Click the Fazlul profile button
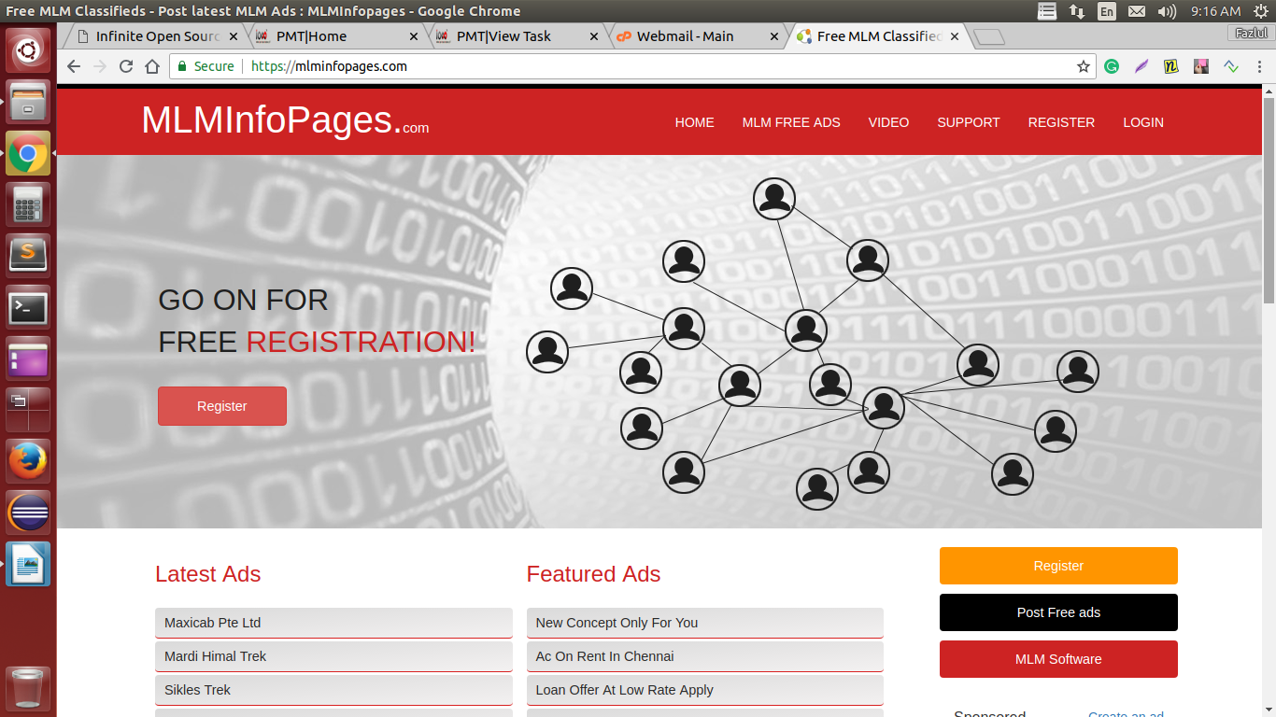This screenshot has width=1276, height=717. coord(1250,33)
